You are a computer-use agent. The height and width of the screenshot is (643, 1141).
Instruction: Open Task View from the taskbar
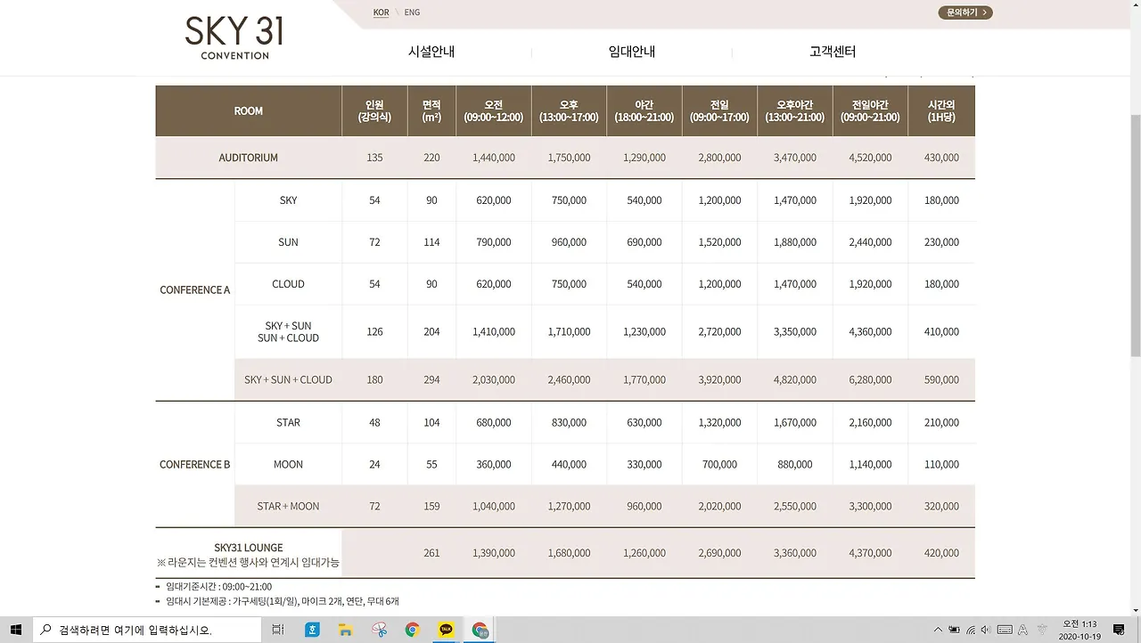[x=278, y=630]
